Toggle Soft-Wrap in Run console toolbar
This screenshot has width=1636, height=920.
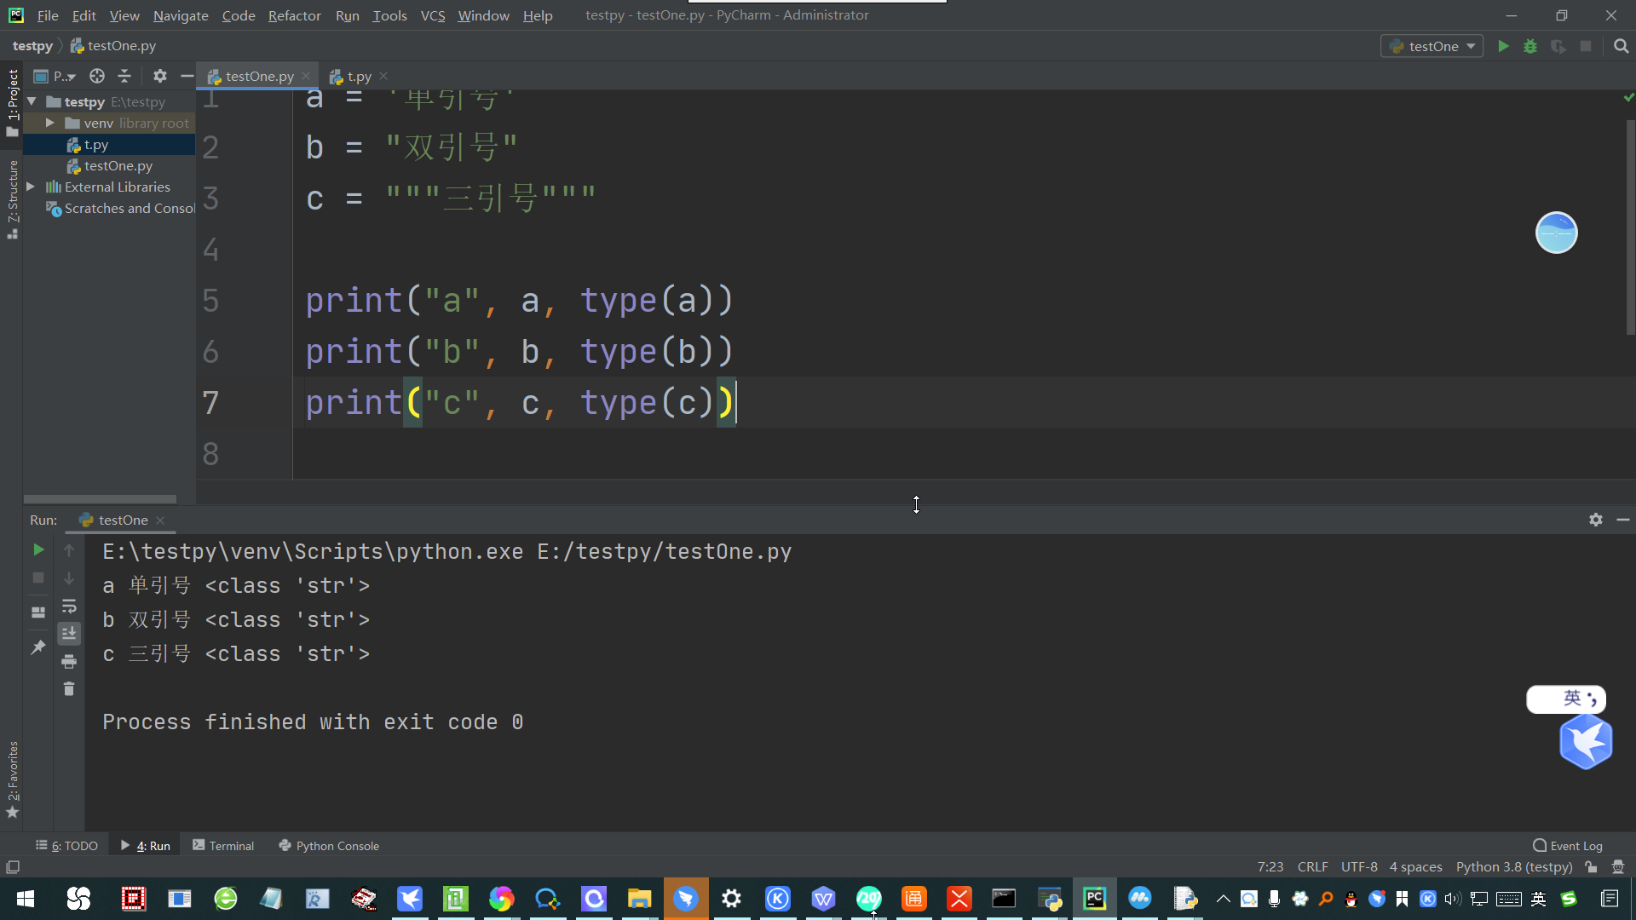[69, 607]
